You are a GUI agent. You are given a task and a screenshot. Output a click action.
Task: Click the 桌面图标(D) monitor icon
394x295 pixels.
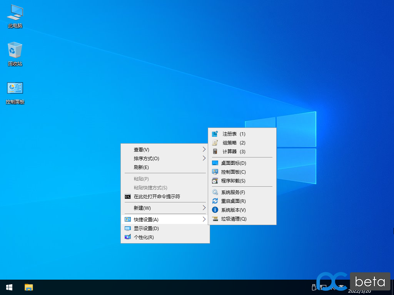click(x=215, y=163)
